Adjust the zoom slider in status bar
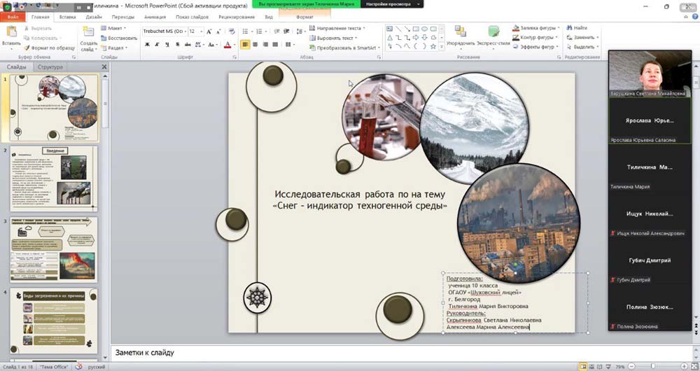 click(x=653, y=365)
